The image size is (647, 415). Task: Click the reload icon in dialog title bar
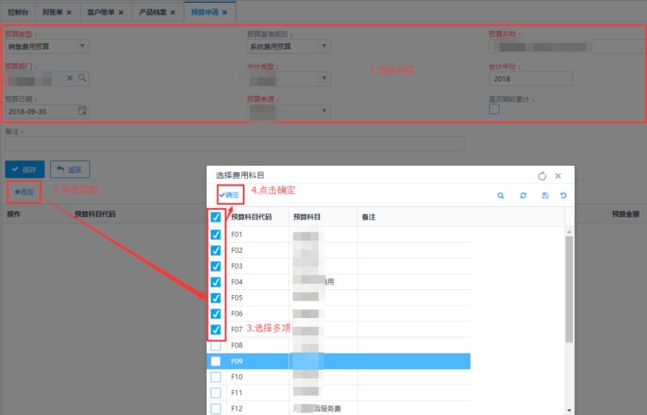click(x=542, y=175)
